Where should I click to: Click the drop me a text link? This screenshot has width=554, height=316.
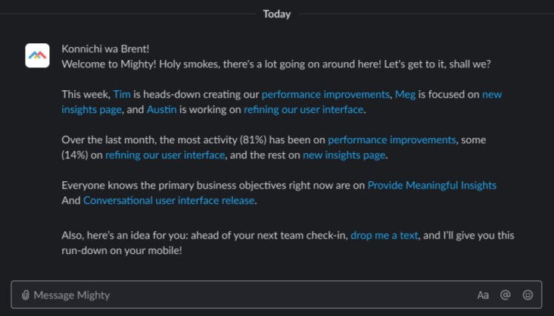pyautogui.click(x=384, y=235)
